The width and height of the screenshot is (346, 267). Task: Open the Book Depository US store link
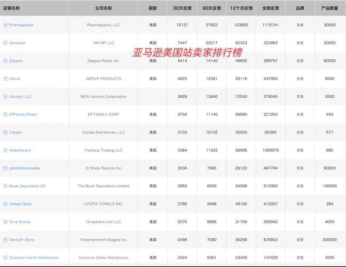(27, 186)
